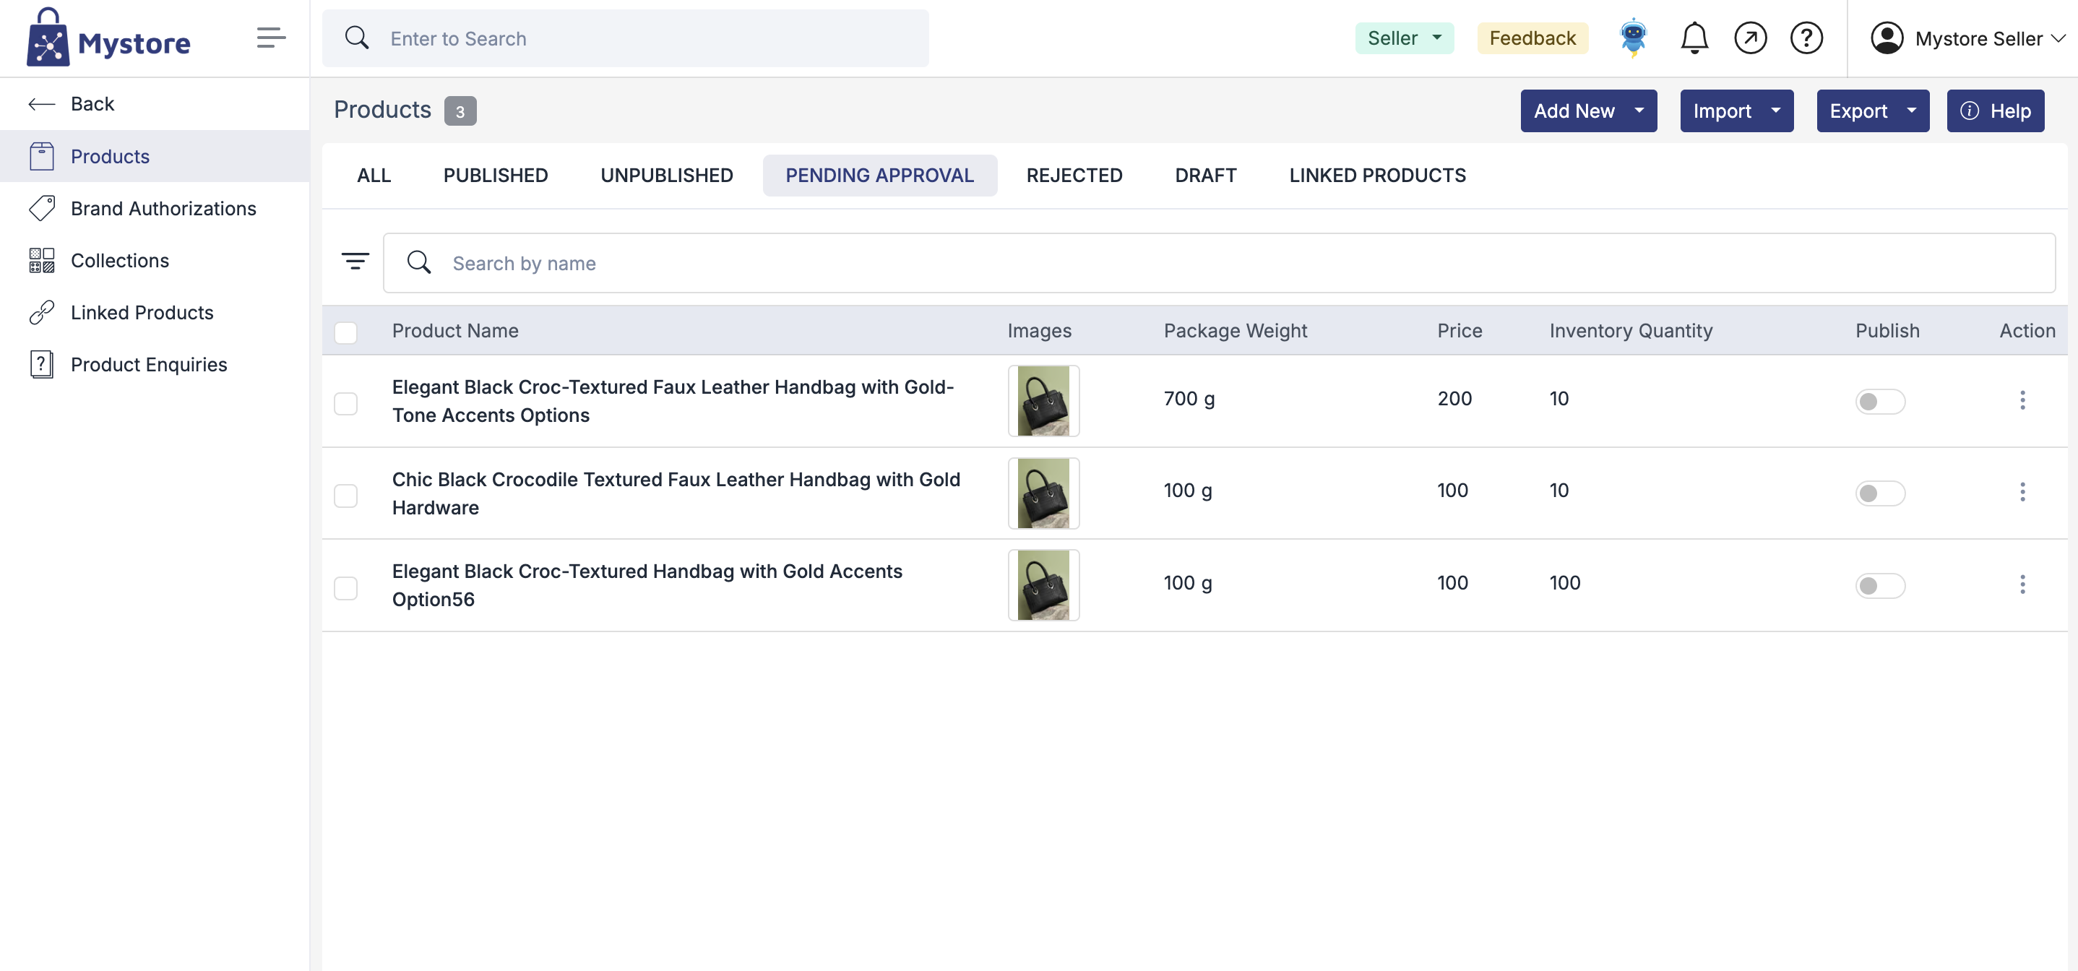Open Brand Authorizations in the sidebar
This screenshot has height=971, width=2078.
point(163,209)
